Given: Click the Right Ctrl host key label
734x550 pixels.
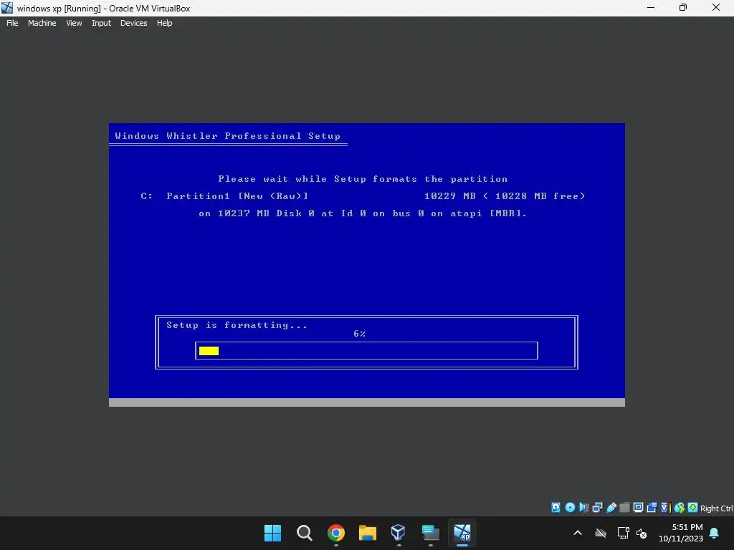Looking at the screenshot, I should click(717, 508).
